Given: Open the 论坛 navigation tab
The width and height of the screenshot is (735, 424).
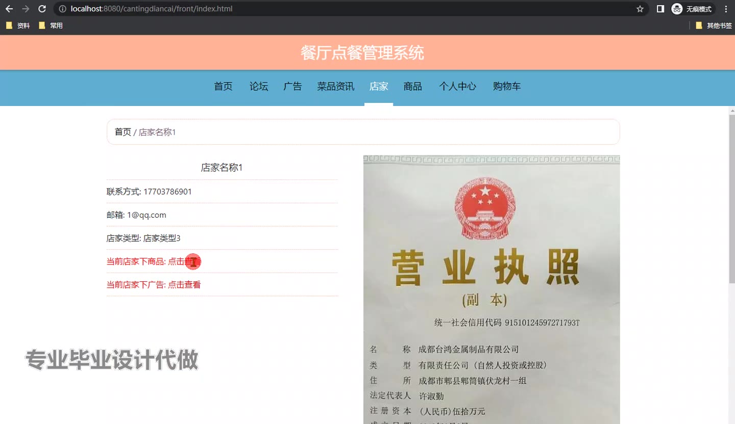Looking at the screenshot, I should 259,87.
